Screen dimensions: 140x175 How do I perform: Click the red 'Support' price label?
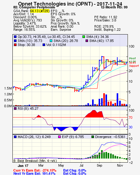(134, 66)
